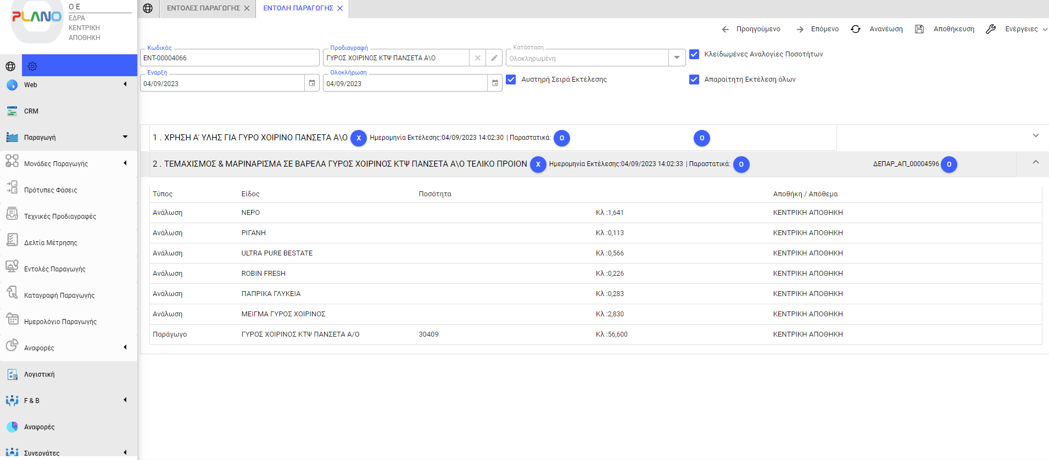Image resolution: width=1049 pixels, height=460 pixels.
Task: Open the Ενέργειες dropdown chevron
Action: point(1045,30)
